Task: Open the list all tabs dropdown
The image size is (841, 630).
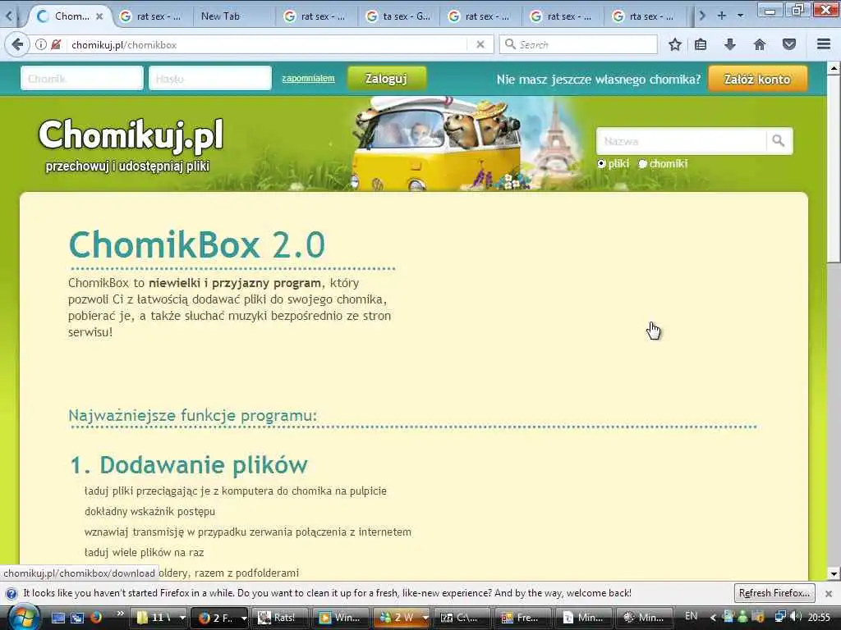Action: click(x=741, y=16)
